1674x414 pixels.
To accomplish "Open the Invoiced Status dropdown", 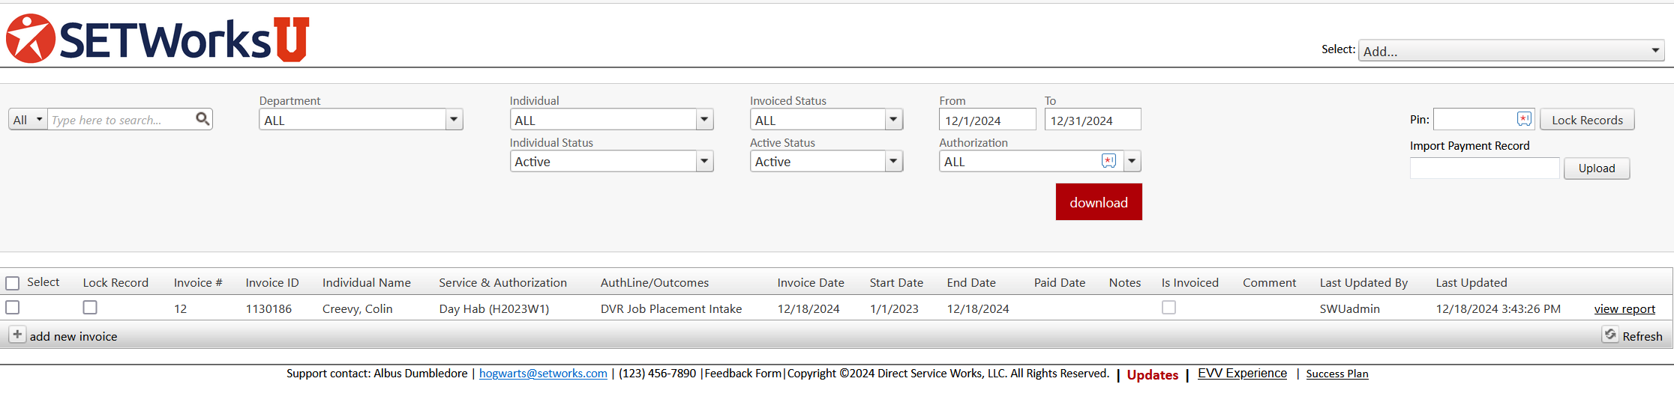I will pos(893,120).
